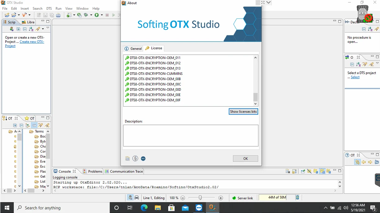This screenshot has width=380, height=213.
Task: Toggle the highlighted console page 2 icon
Action: pos(322,171)
